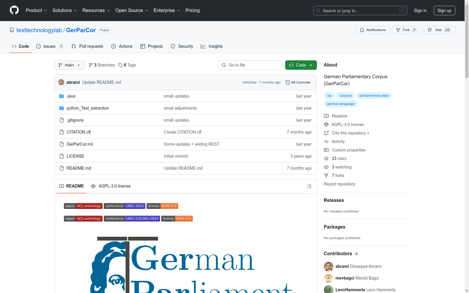The image size is (469, 293).
Task: Click the corpora topic tag
Action: (345, 96)
